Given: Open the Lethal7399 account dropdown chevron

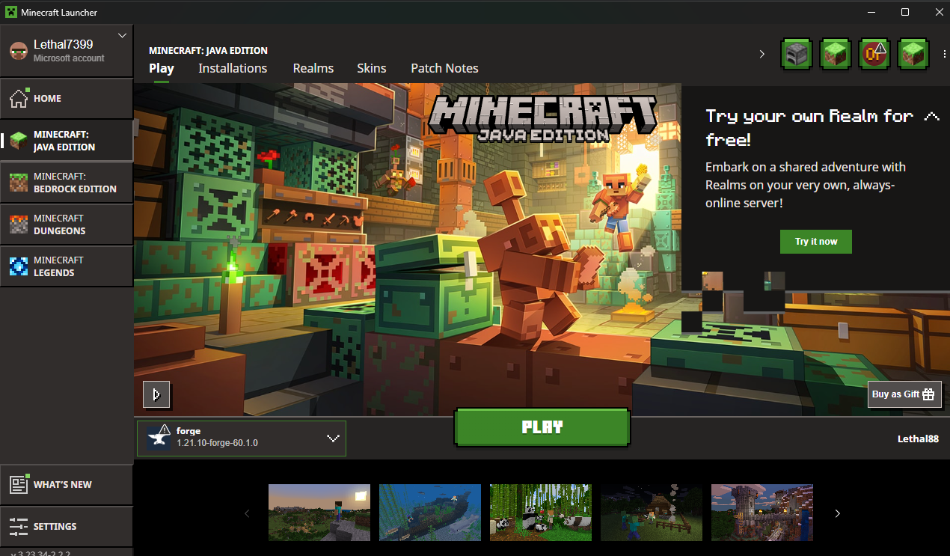Looking at the screenshot, I should pyautogui.click(x=123, y=35).
